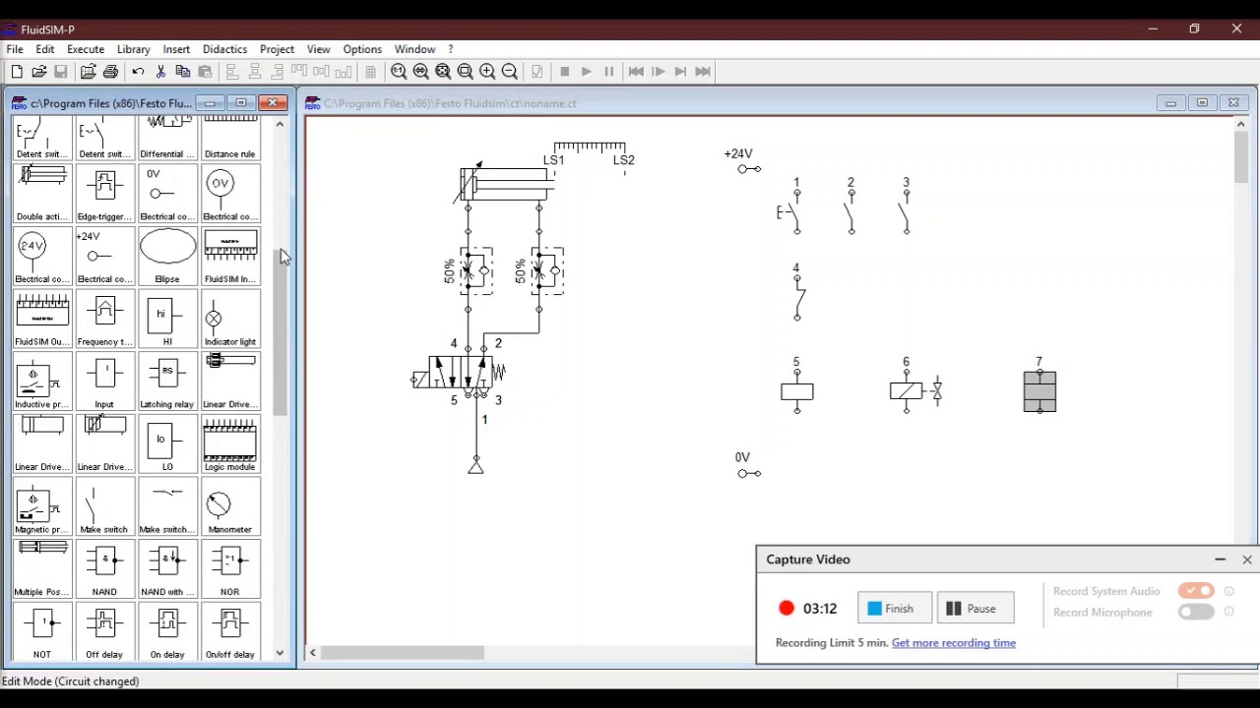1260x708 pixels.
Task: Select the Distance rule library component
Action: coord(230,137)
